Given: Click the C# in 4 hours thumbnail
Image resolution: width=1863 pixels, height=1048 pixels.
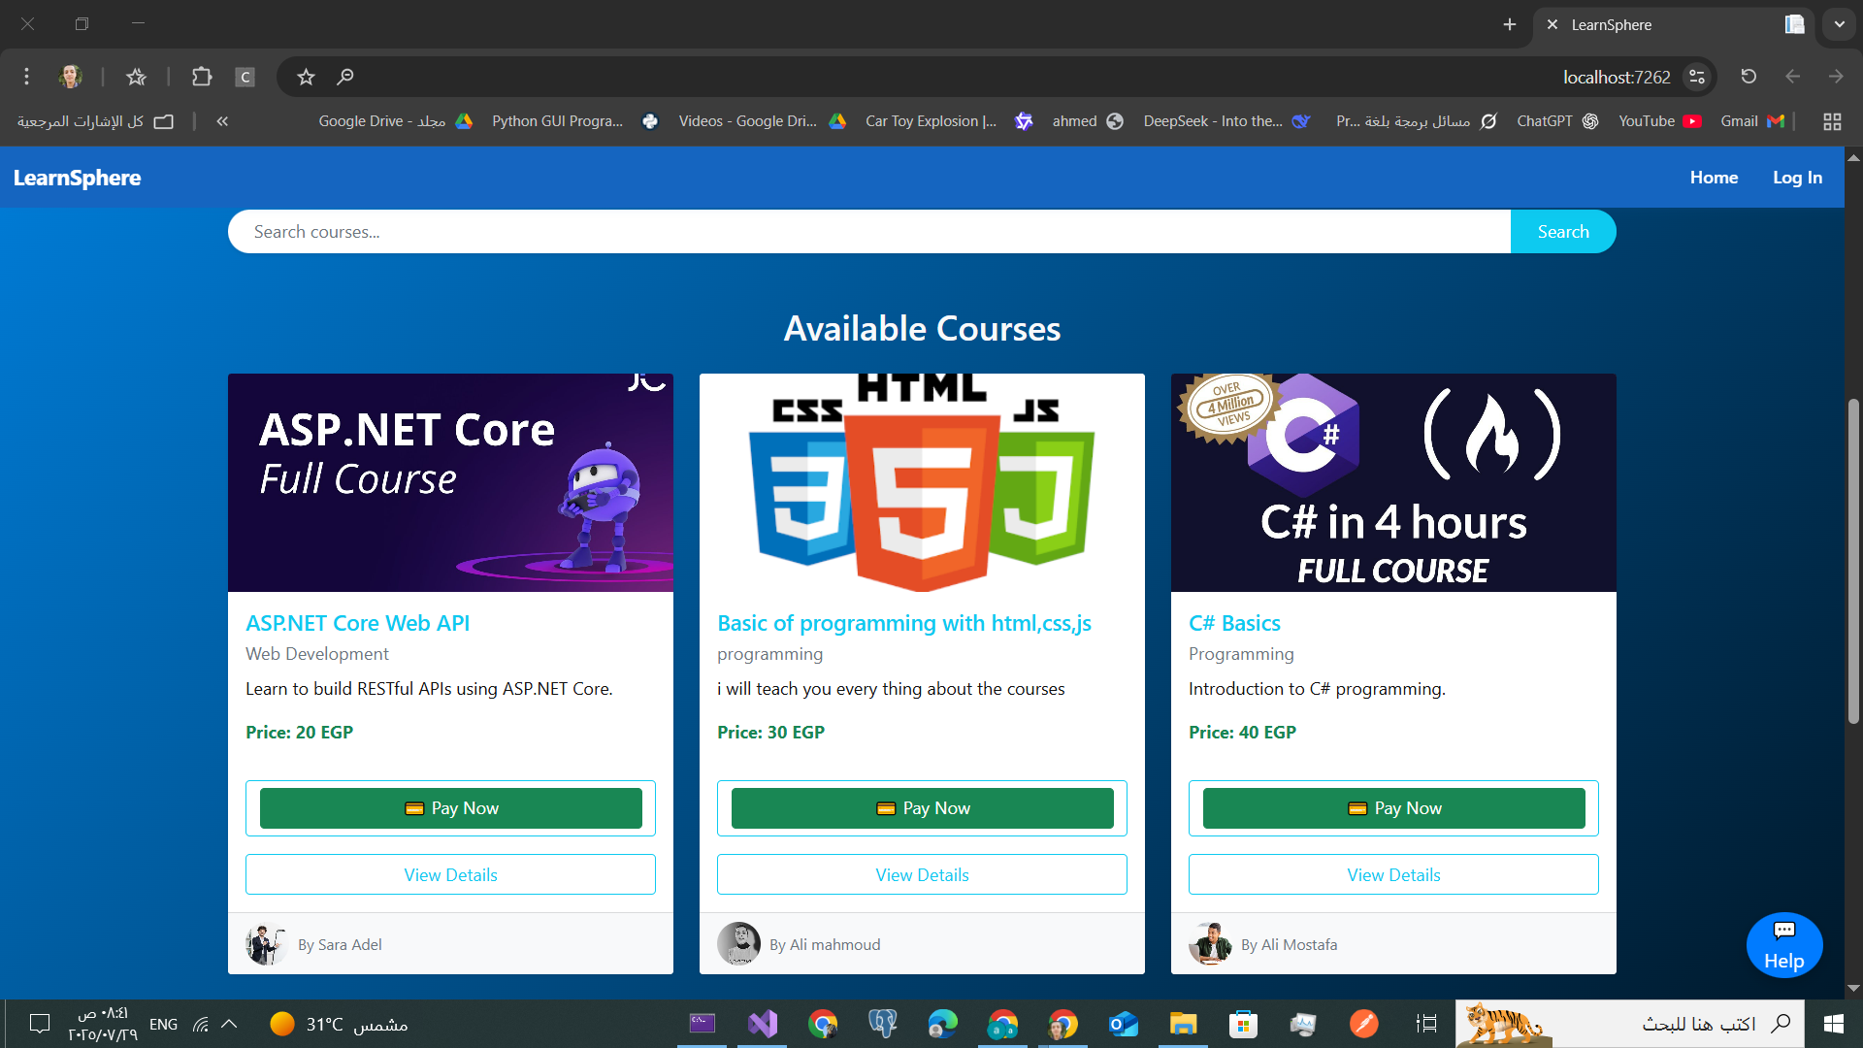Looking at the screenshot, I should click(1394, 482).
